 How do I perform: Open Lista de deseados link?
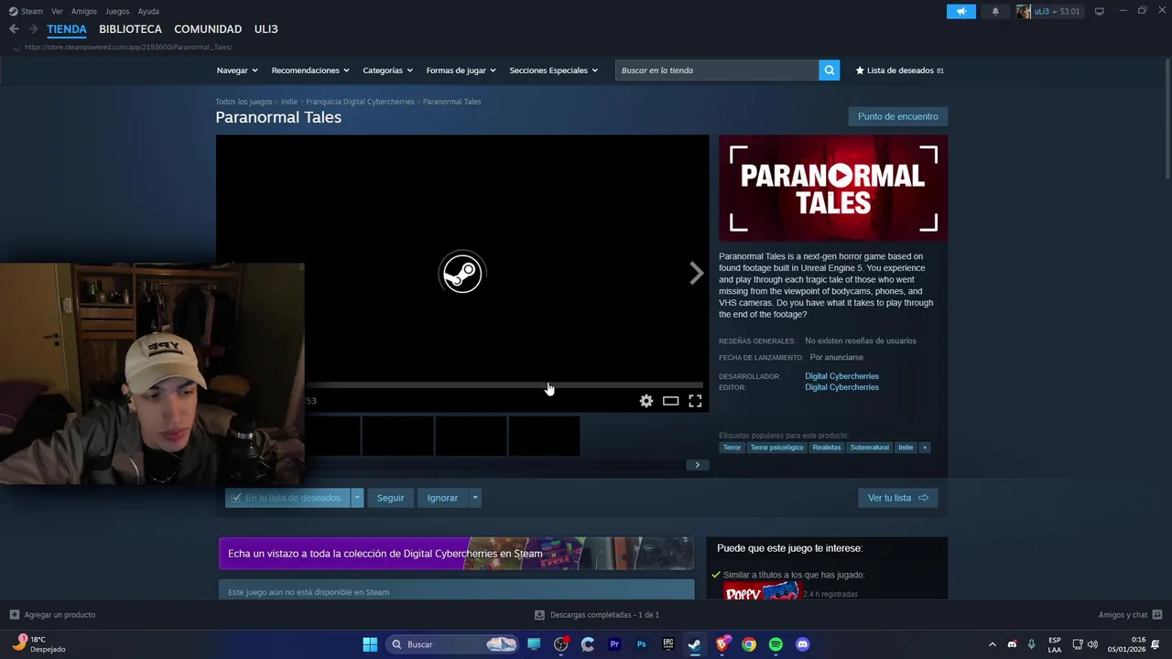pos(899,70)
